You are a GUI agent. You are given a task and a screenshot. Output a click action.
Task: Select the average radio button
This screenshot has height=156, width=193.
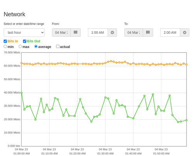36,46
